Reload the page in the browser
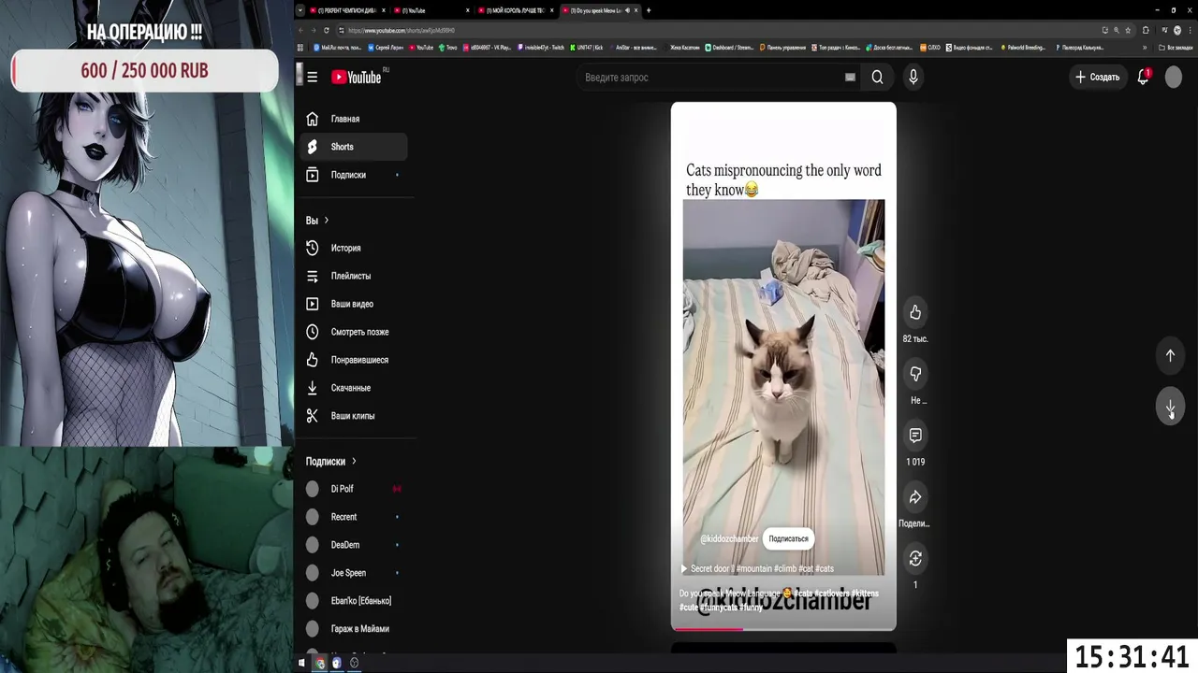 click(326, 30)
